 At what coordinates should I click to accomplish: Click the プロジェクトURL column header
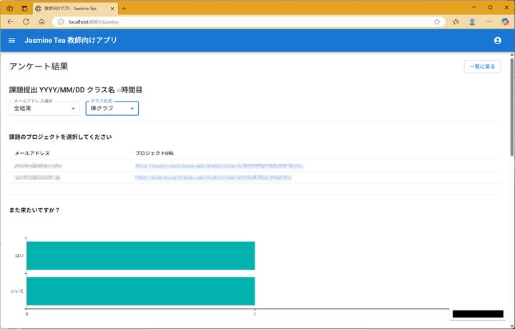[x=154, y=153]
